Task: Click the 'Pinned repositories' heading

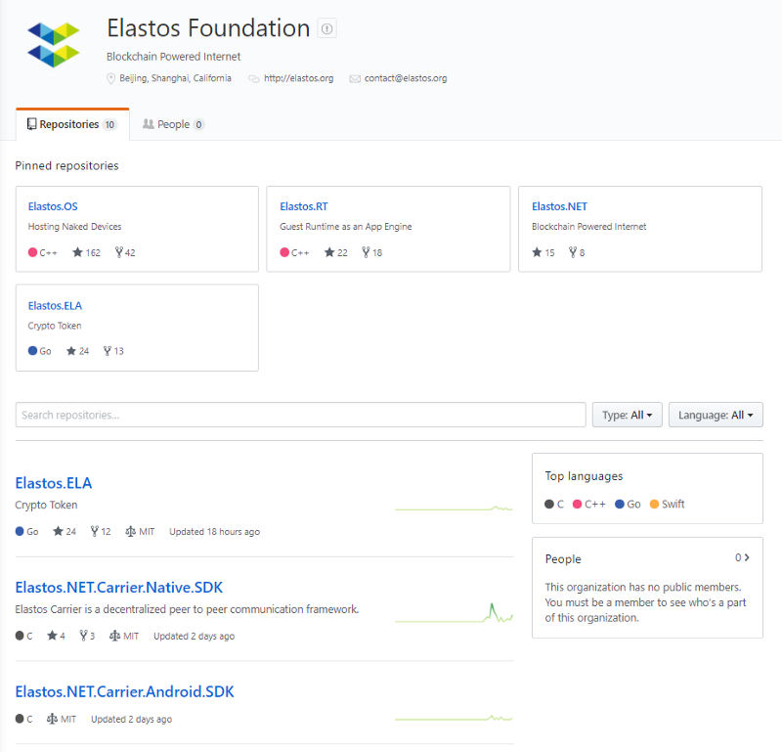Action: click(66, 165)
